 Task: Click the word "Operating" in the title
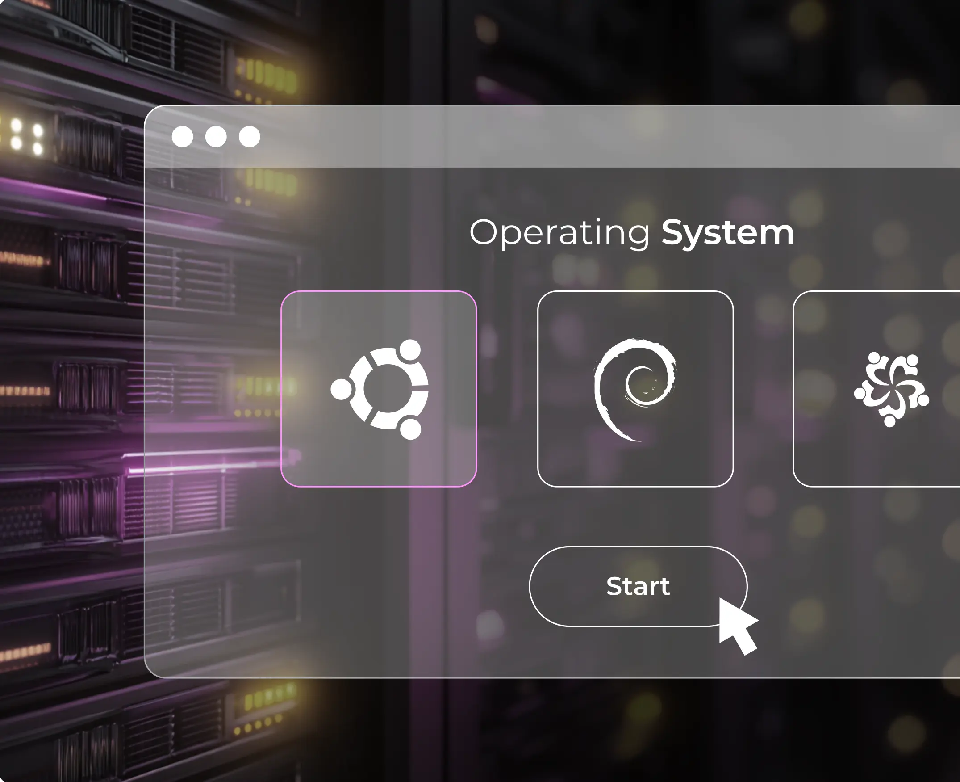559,232
